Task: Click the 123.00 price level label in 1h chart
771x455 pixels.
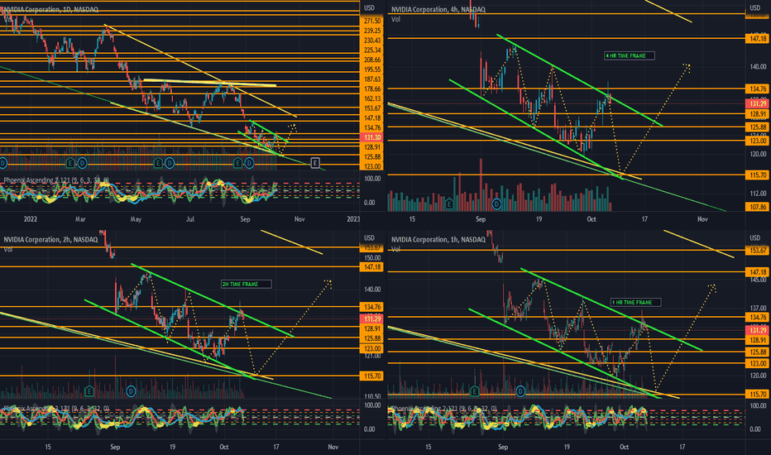Action: click(x=758, y=363)
